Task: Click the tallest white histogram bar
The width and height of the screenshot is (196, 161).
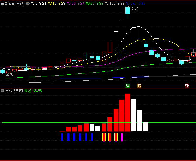Action: (x=134, y=115)
